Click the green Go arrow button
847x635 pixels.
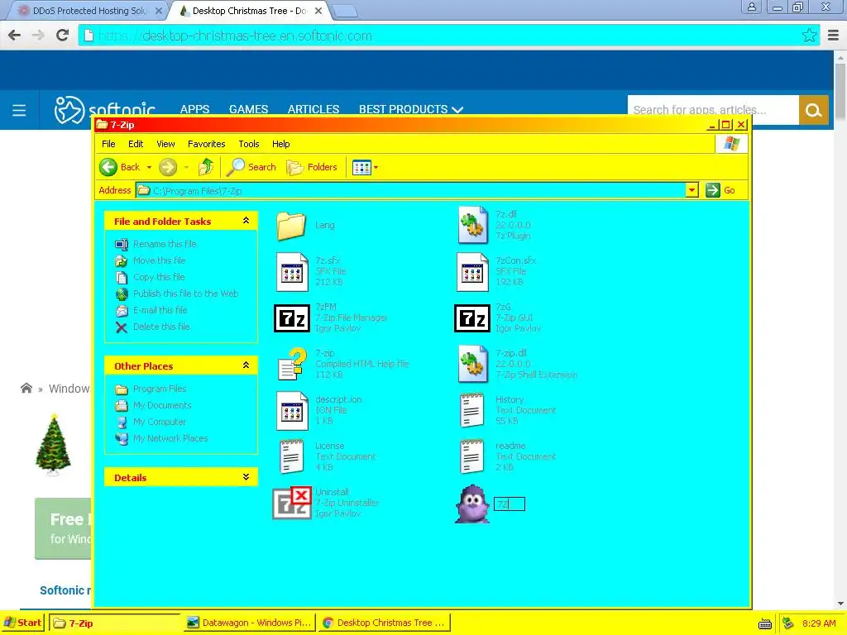[x=712, y=190]
